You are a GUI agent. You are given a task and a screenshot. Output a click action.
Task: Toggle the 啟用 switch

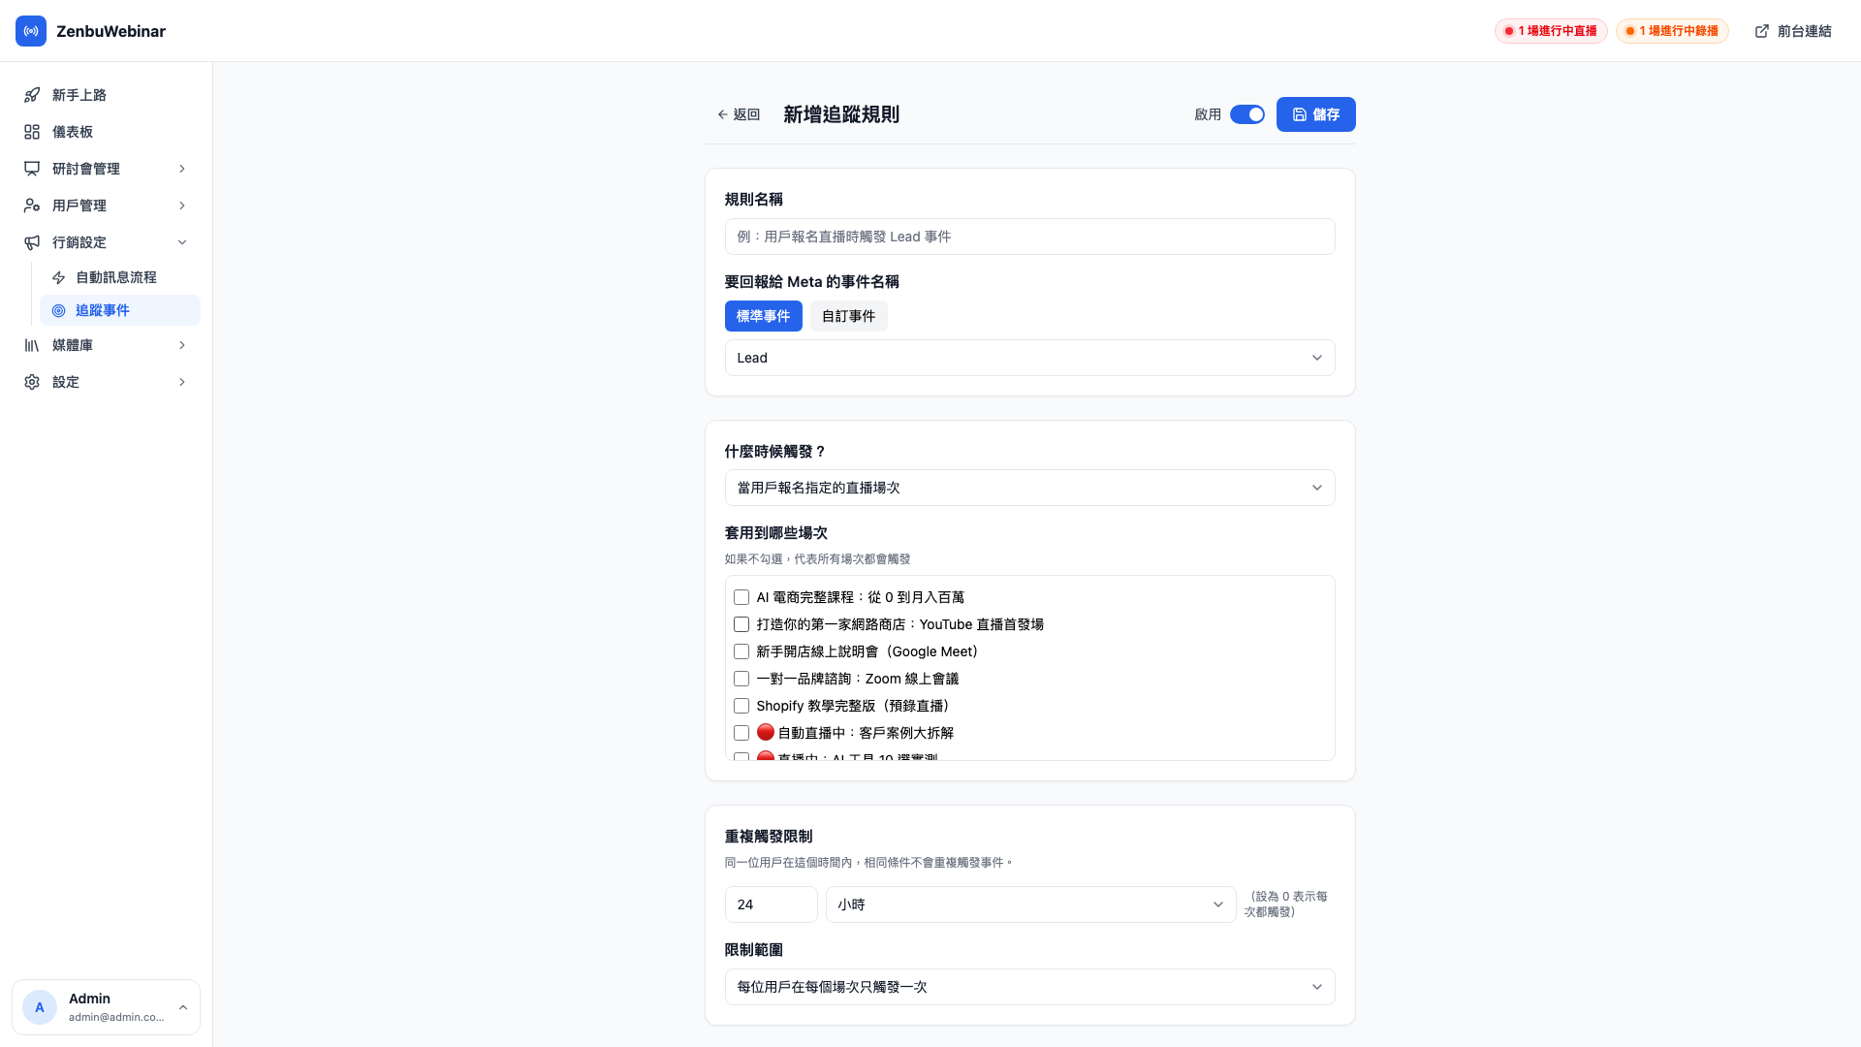[1247, 114]
